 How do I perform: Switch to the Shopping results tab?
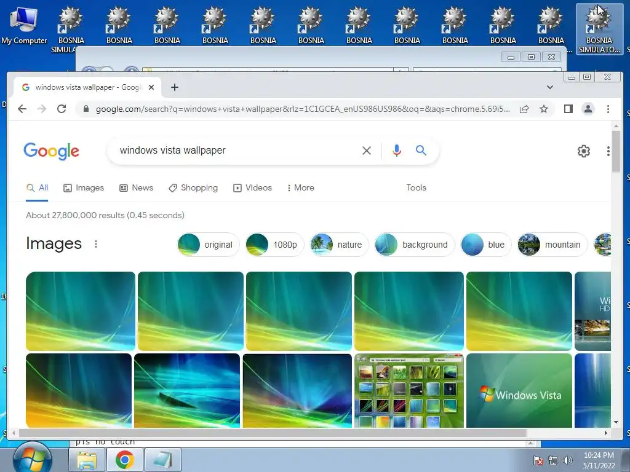193,187
